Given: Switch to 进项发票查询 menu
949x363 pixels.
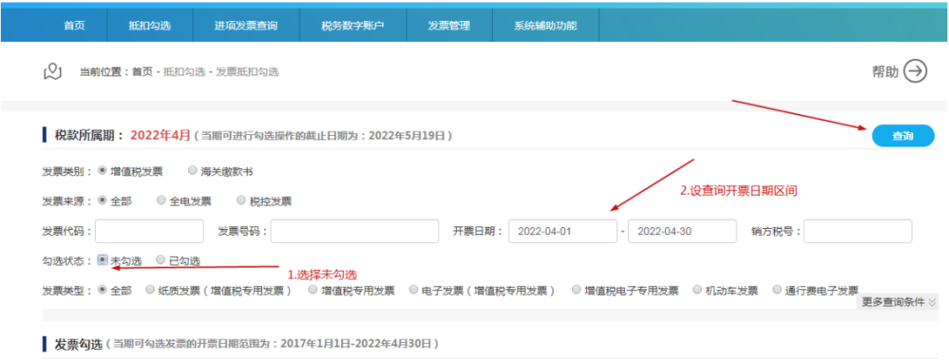Looking at the screenshot, I should pyautogui.click(x=246, y=25).
